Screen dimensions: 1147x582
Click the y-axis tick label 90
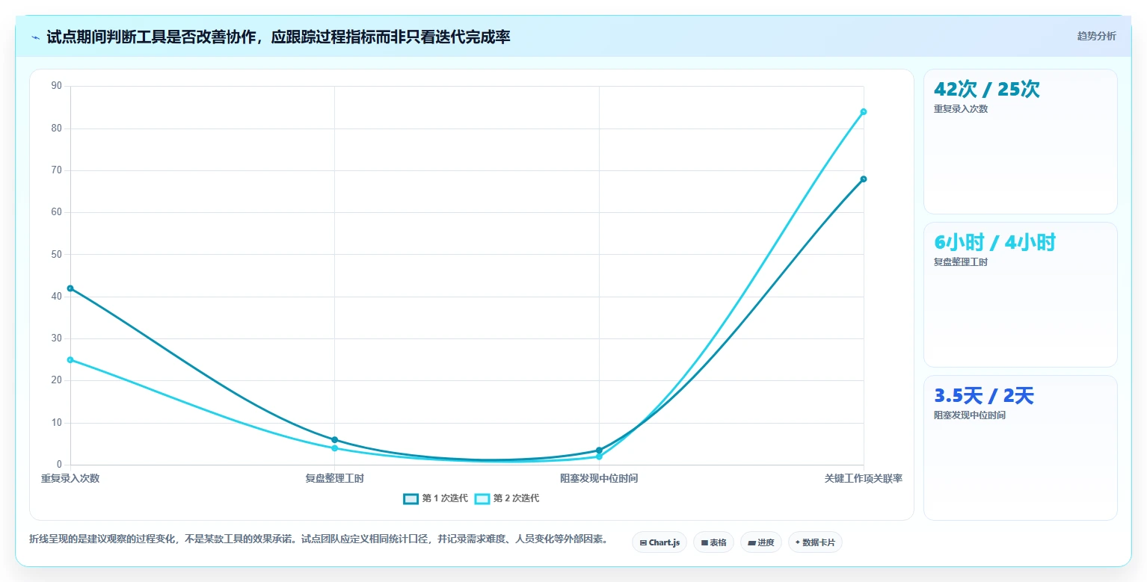(57, 86)
